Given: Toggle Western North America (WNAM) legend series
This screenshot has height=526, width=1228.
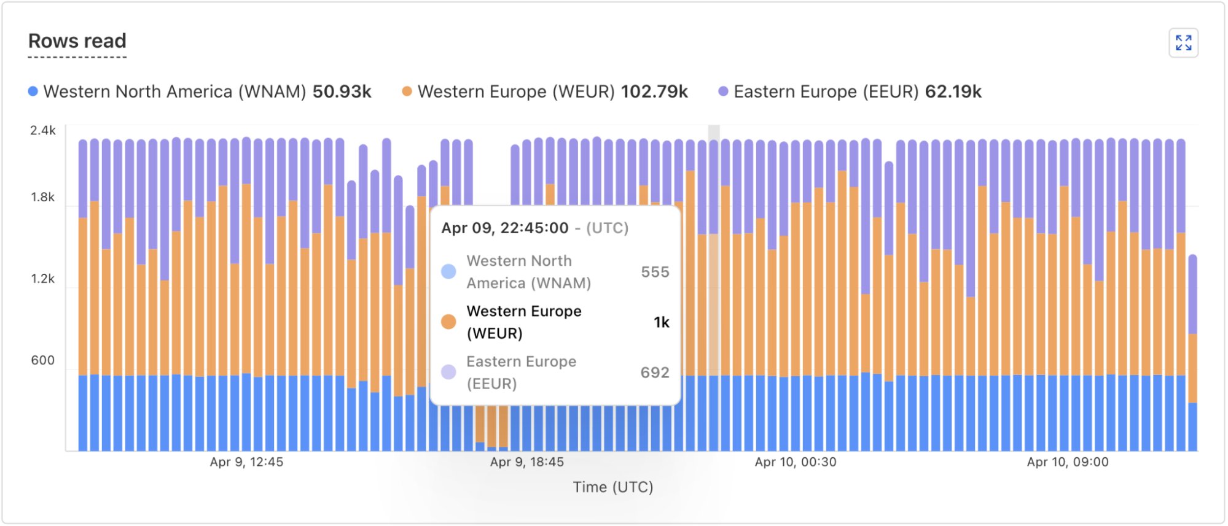Looking at the screenshot, I should (x=174, y=91).
